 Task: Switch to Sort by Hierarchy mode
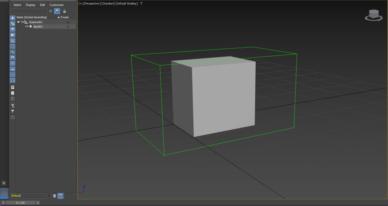(61, 196)
